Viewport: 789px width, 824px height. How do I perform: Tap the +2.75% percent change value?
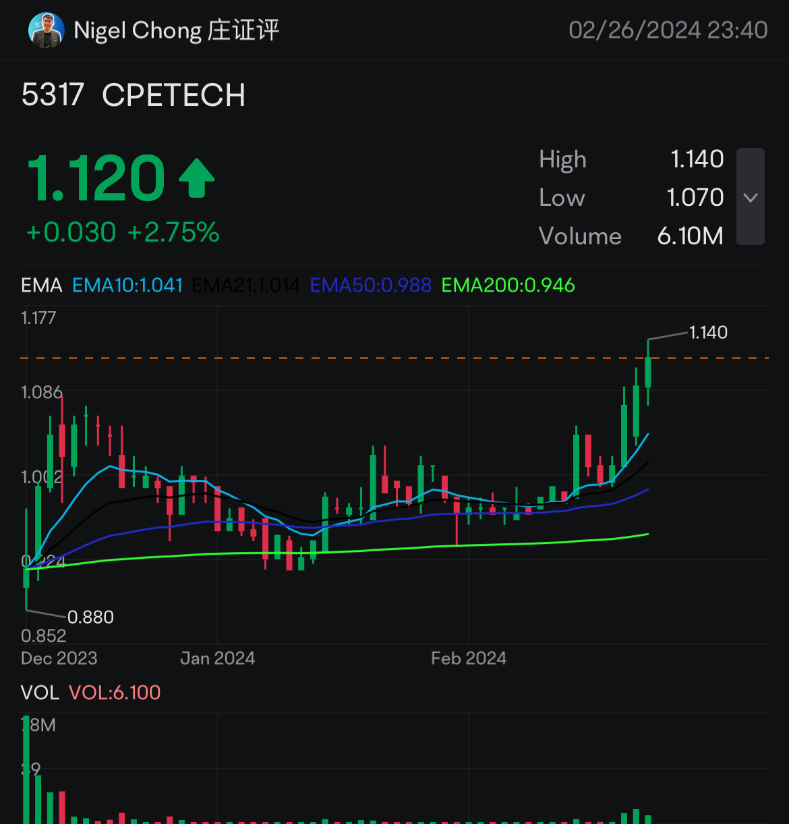(173, 232)
